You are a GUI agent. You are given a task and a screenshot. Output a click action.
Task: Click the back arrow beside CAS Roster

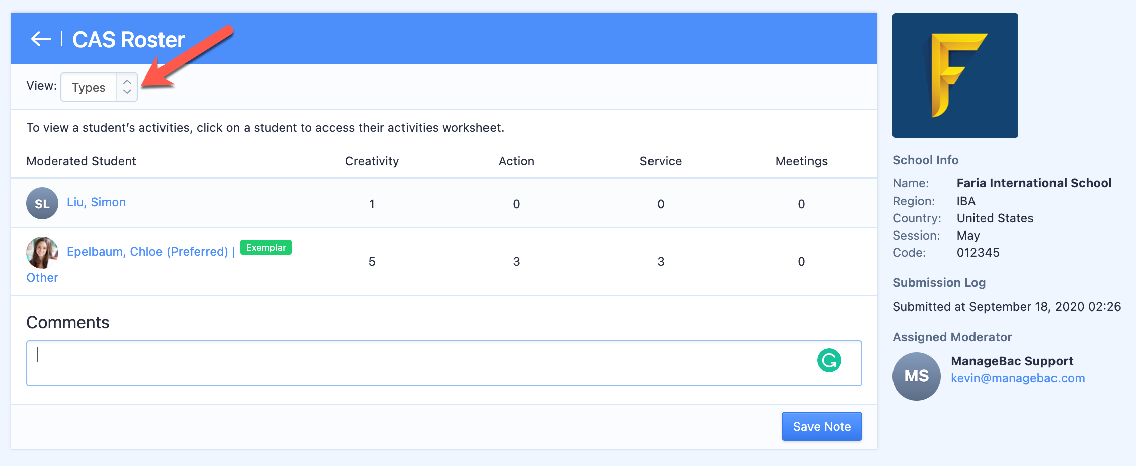(x=41, y=39)
